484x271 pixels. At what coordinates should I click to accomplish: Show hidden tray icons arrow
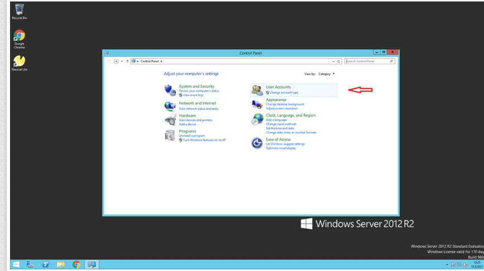point(447,264)
